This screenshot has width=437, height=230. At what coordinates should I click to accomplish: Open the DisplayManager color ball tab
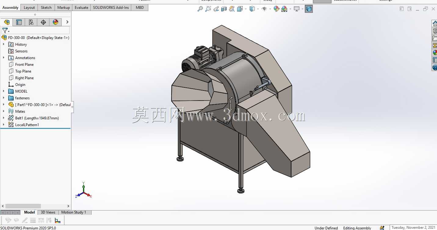(56, 22)
